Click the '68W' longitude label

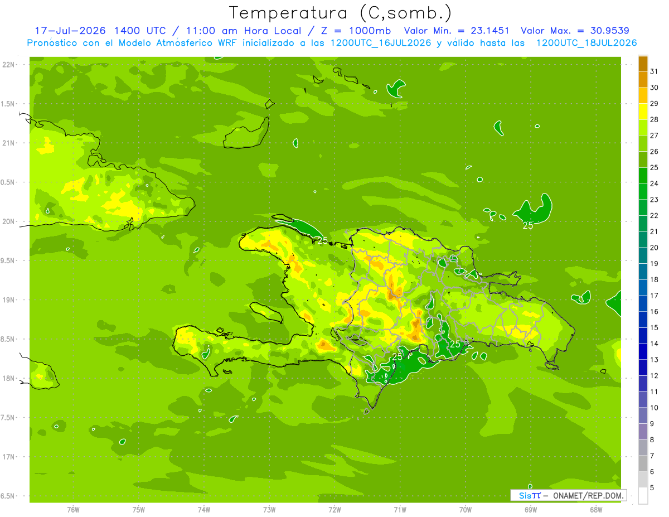(596, 509)
